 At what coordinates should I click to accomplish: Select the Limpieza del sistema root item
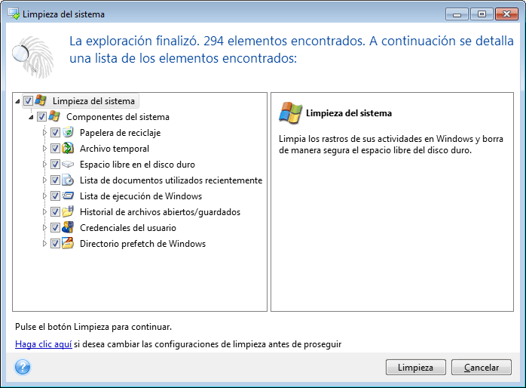tap(93, 101)
